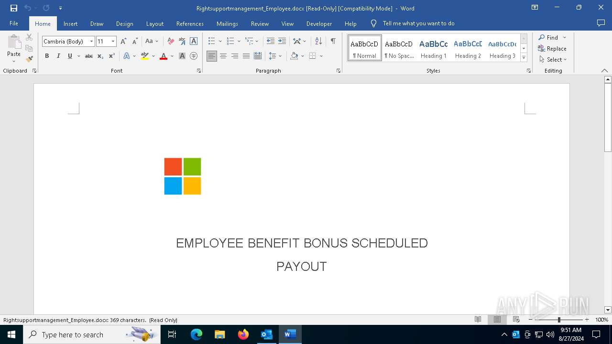
Task: Expand the Bullets list dropdown arrow
Action: pos(220,42)
